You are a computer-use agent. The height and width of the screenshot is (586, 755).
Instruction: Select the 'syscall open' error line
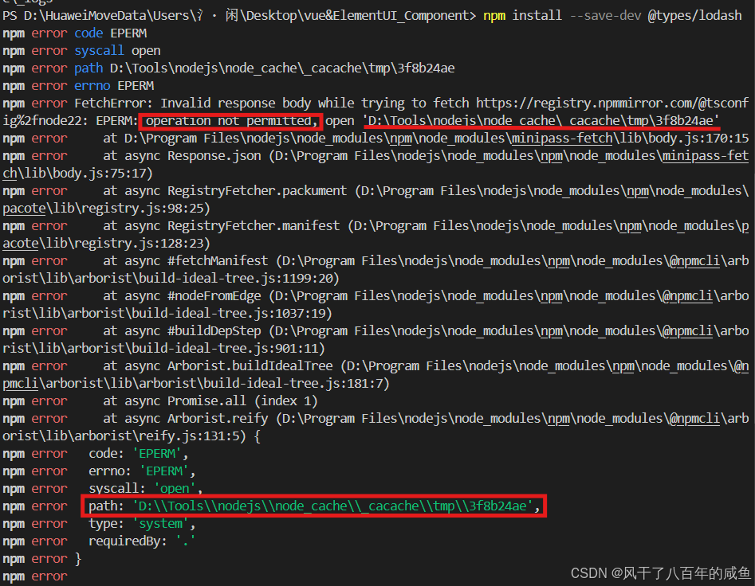[81, 50]
